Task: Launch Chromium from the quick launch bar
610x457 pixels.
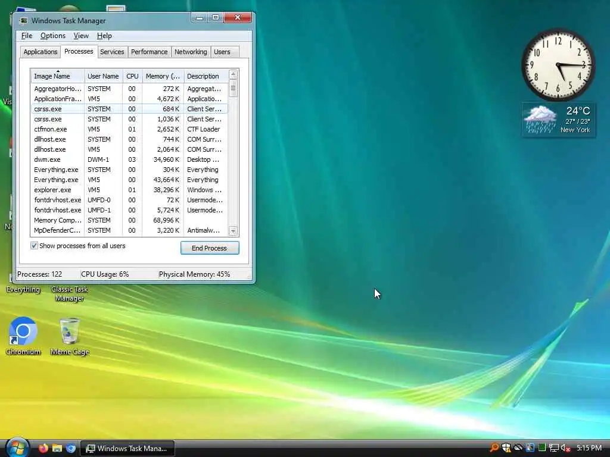Action: coord(71,448)
